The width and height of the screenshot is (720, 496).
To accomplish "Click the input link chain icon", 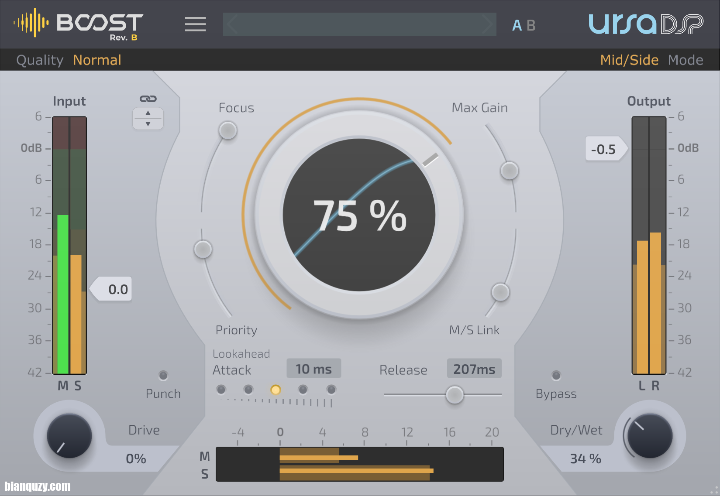I will tap(148, 99).
